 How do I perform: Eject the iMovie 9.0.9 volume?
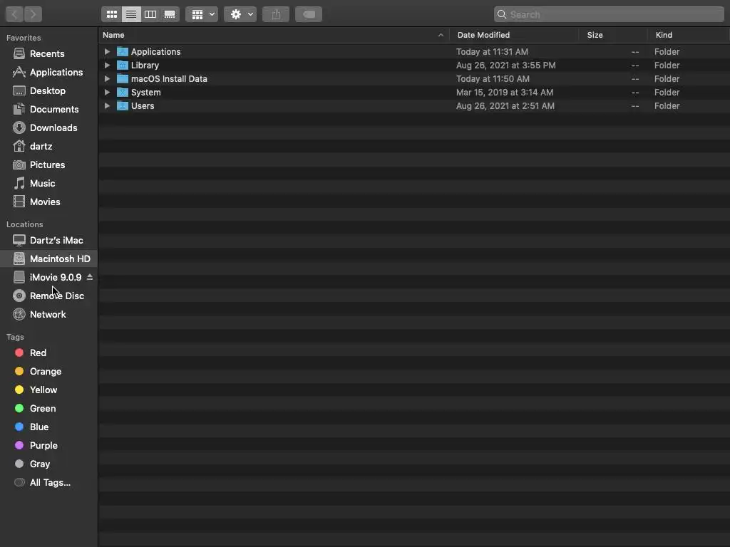pos(90,277)
